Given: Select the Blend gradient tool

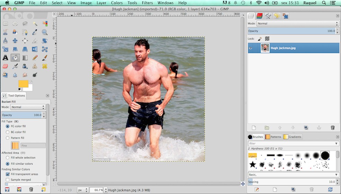Looking at the screenshot, I should [25, 58].
